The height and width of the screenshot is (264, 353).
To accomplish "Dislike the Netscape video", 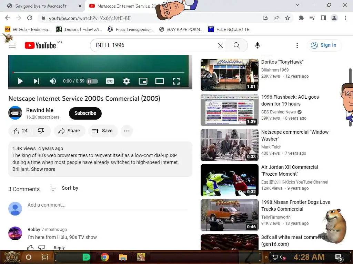I will (41, 131).
